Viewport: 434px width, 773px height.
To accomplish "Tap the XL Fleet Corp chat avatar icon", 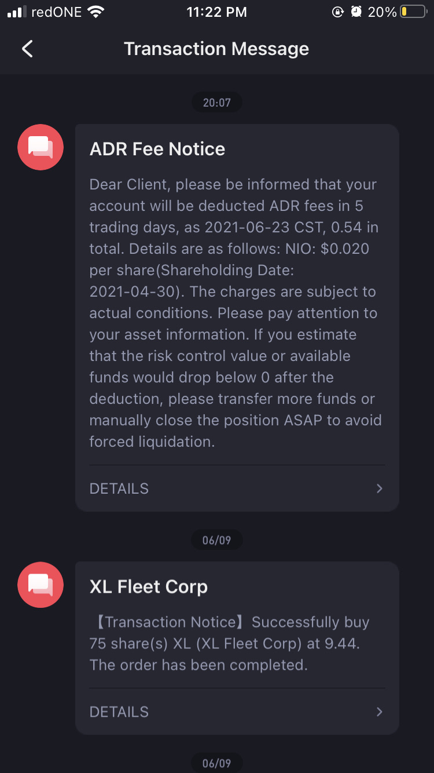I will (x=41, y=585).
